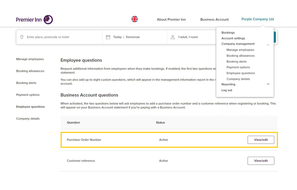Select the Tomorrow check-out date
This screenshot has width=297, height=190.
coord(132,37)
